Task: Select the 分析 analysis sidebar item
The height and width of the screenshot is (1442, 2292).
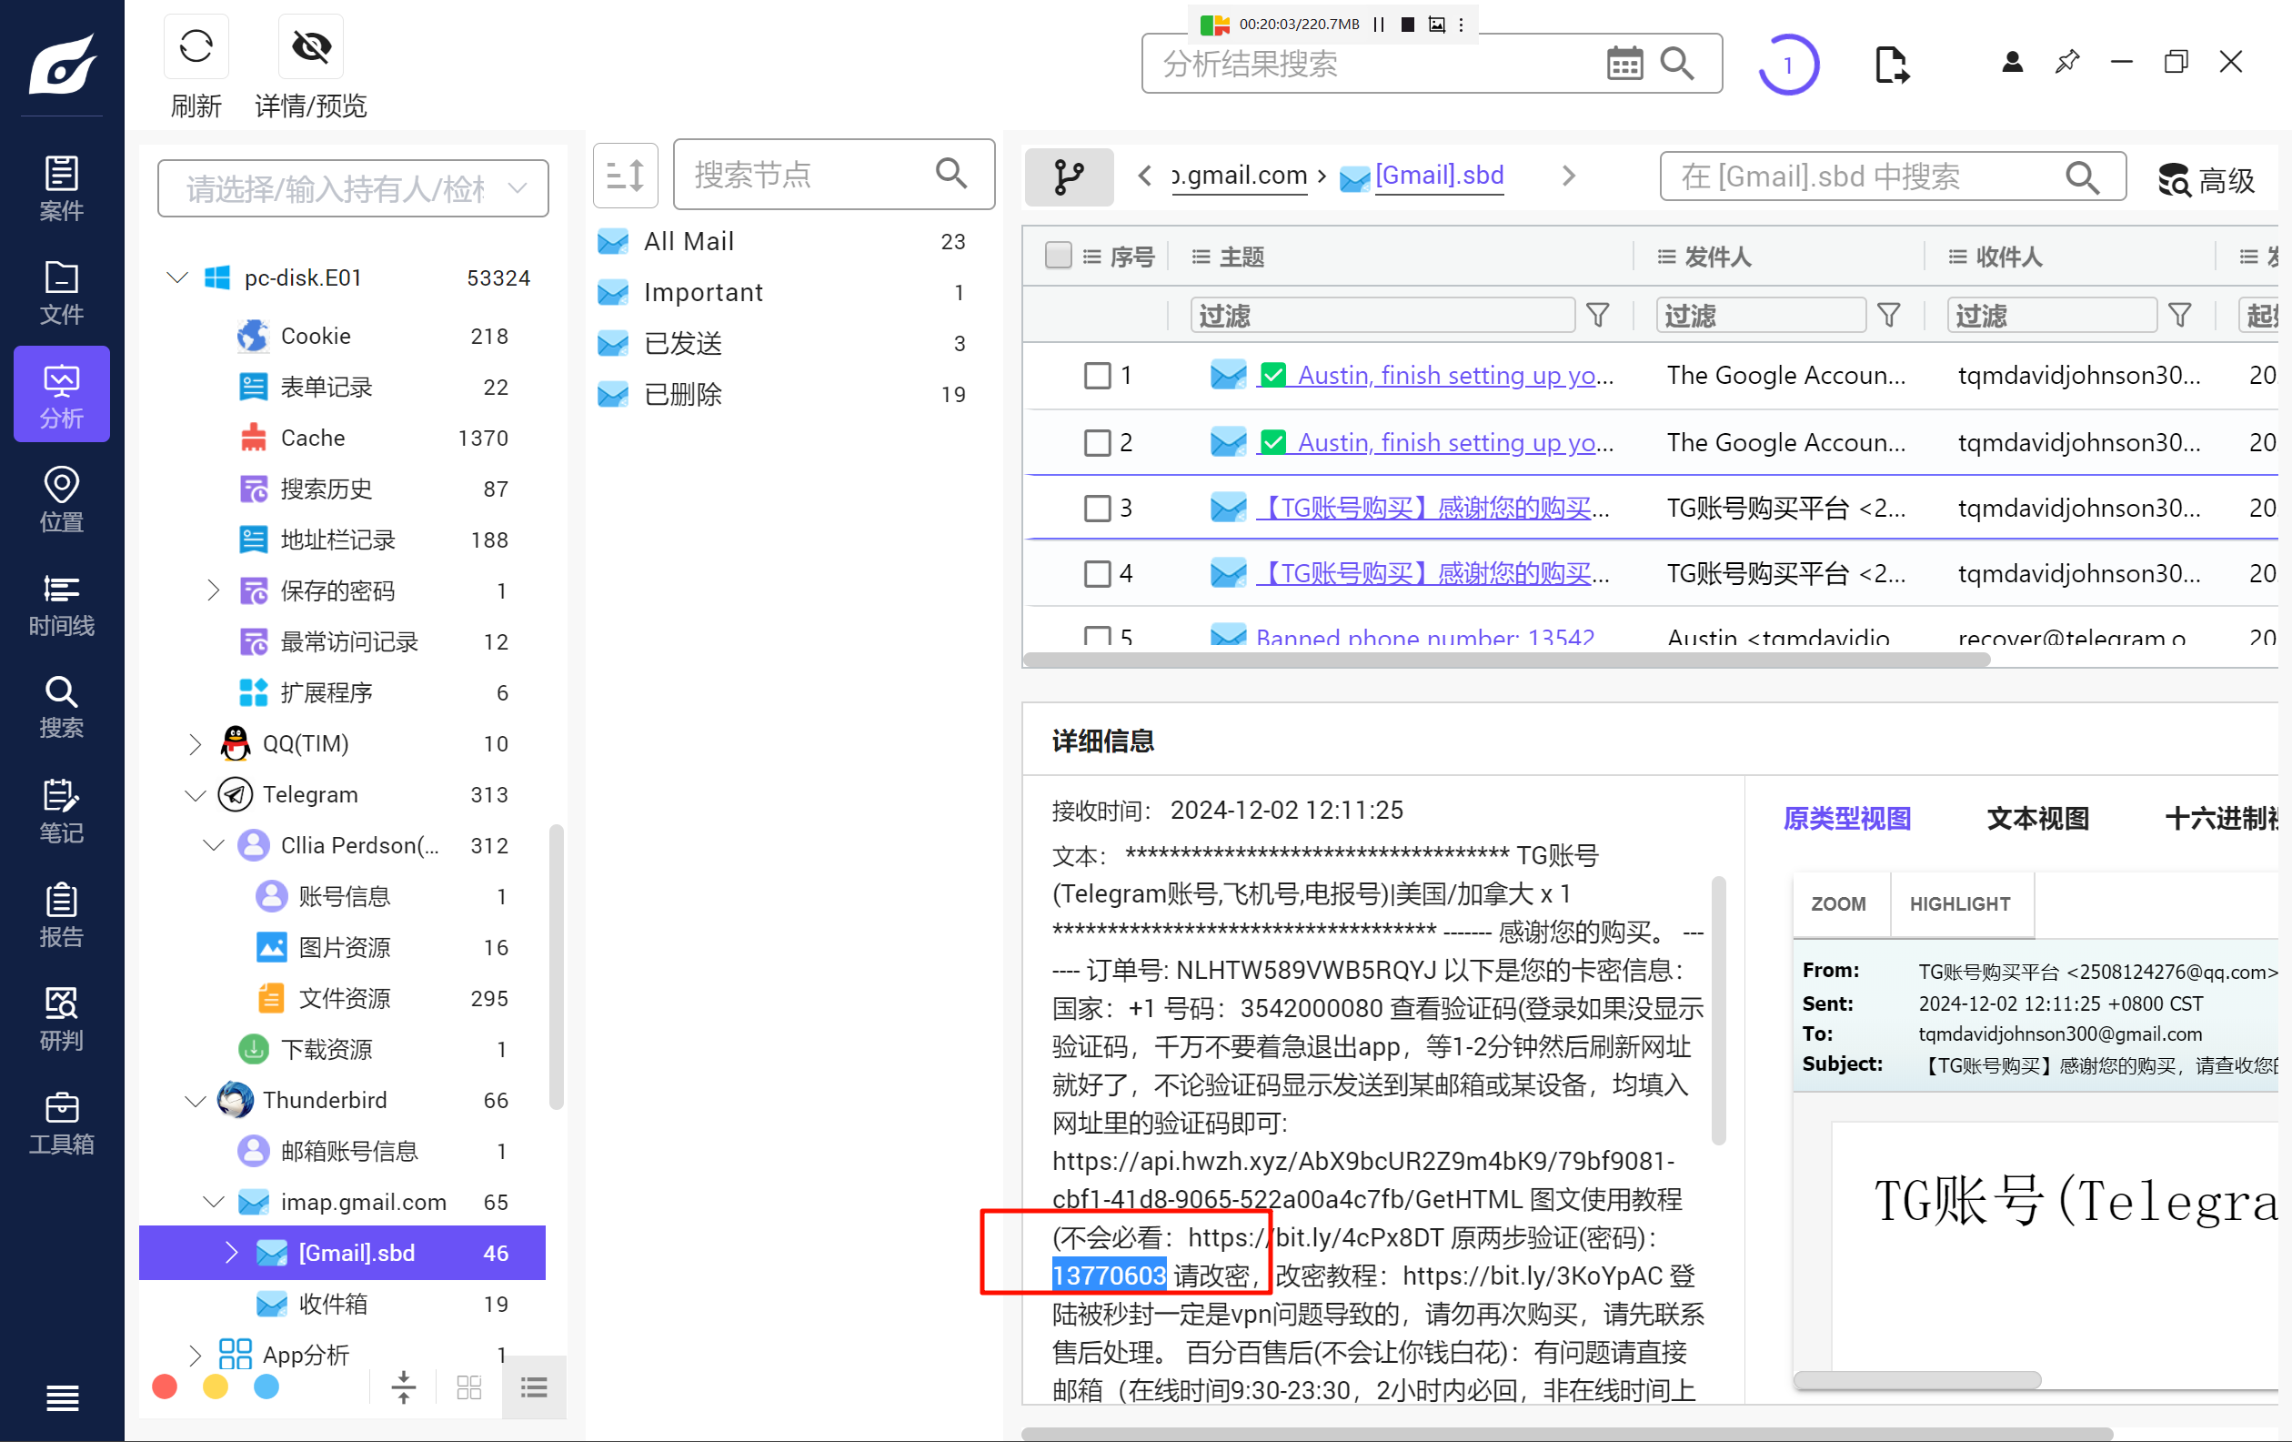Action: tap(62, 395)
